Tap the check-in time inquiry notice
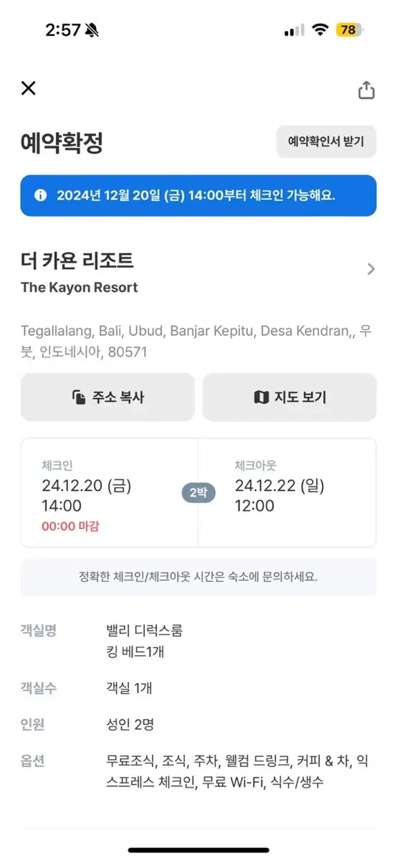Screen dimensions: 397x861 (198, 576)
